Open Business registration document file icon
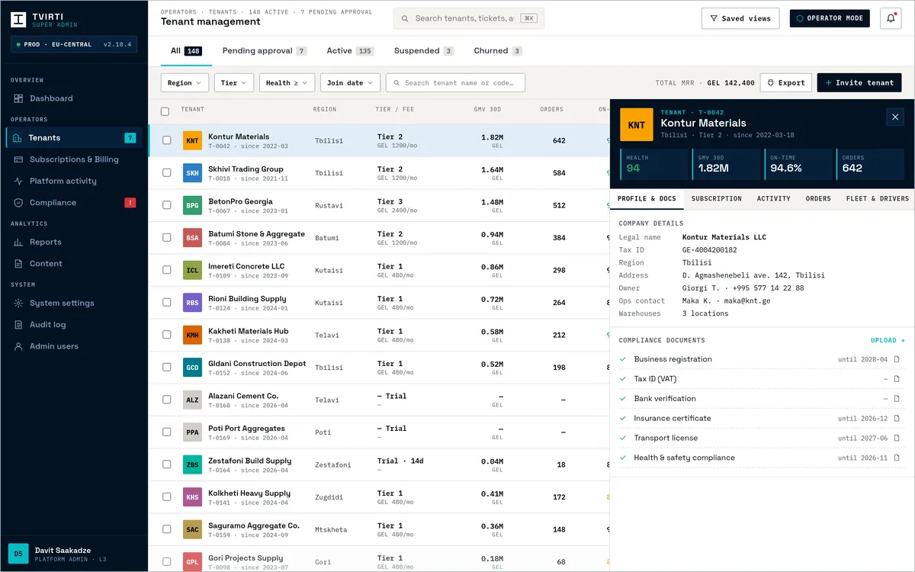 pos(897,359)
